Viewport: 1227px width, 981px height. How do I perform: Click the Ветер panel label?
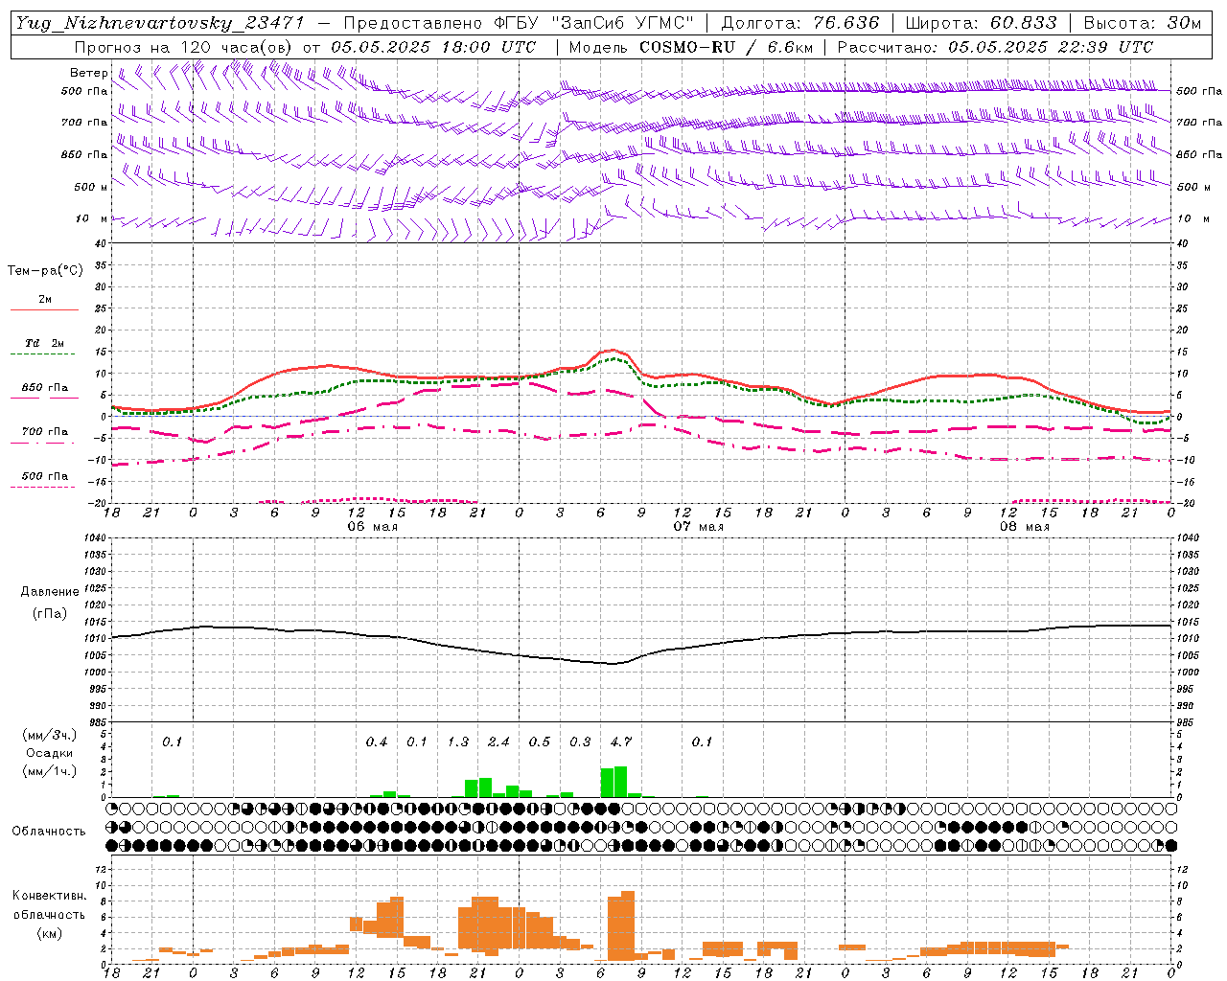(x=89, y=73)
